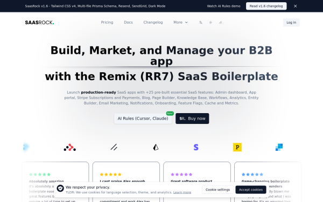This screenshot has width=323, height=202.
Task: Click 'We respect your privacy.' text
Action: point(88,187)
